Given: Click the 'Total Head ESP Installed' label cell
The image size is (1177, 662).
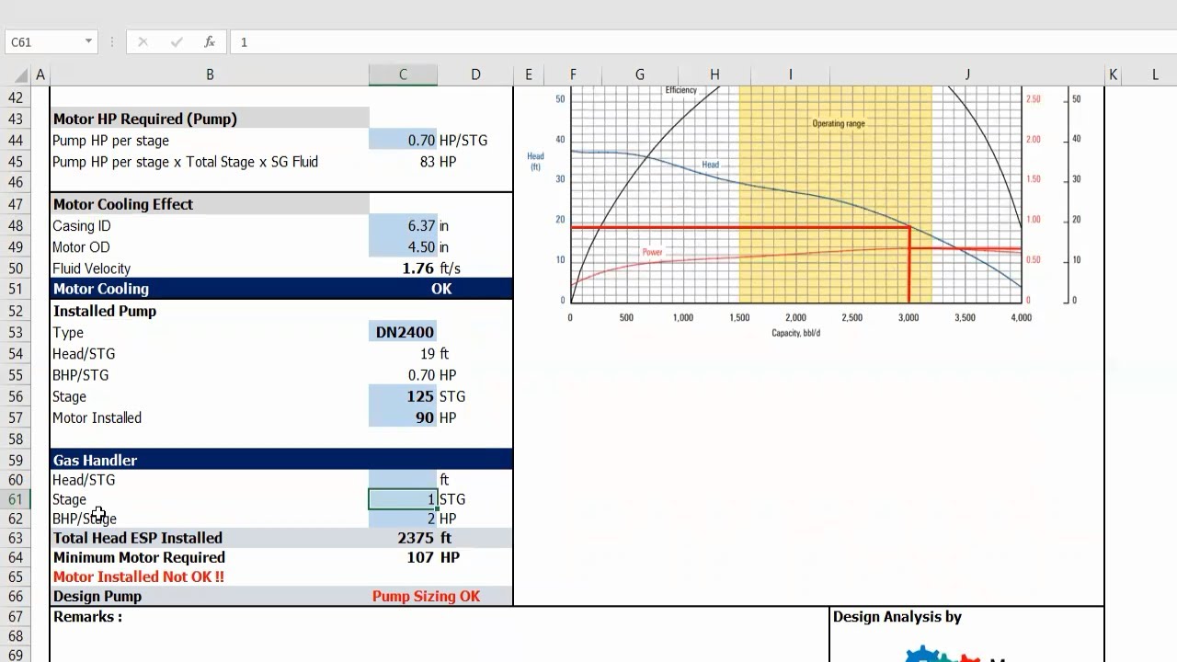Looking at the screenshot, I should click(x=210, y=538).
